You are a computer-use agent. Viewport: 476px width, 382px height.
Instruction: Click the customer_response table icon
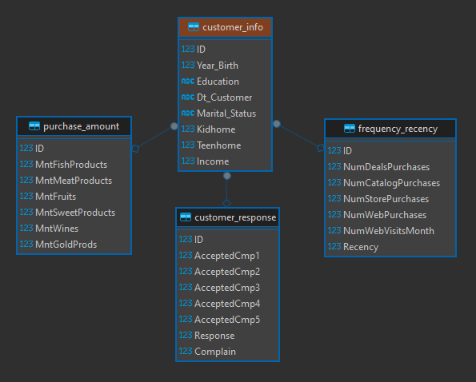click(186, 217)
